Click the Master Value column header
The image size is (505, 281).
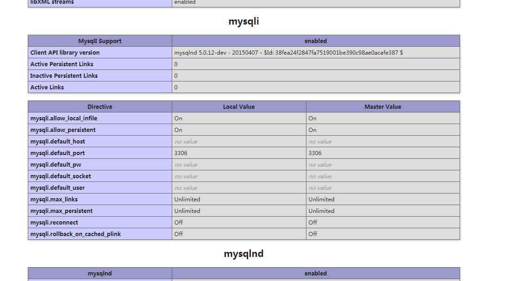coord(383,106)
